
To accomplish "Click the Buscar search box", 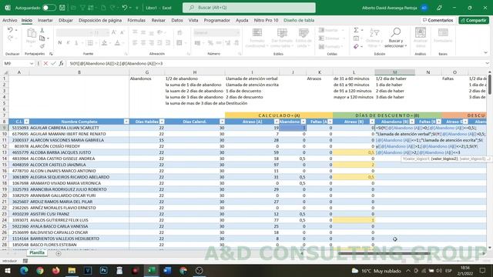I will [249, 8].
